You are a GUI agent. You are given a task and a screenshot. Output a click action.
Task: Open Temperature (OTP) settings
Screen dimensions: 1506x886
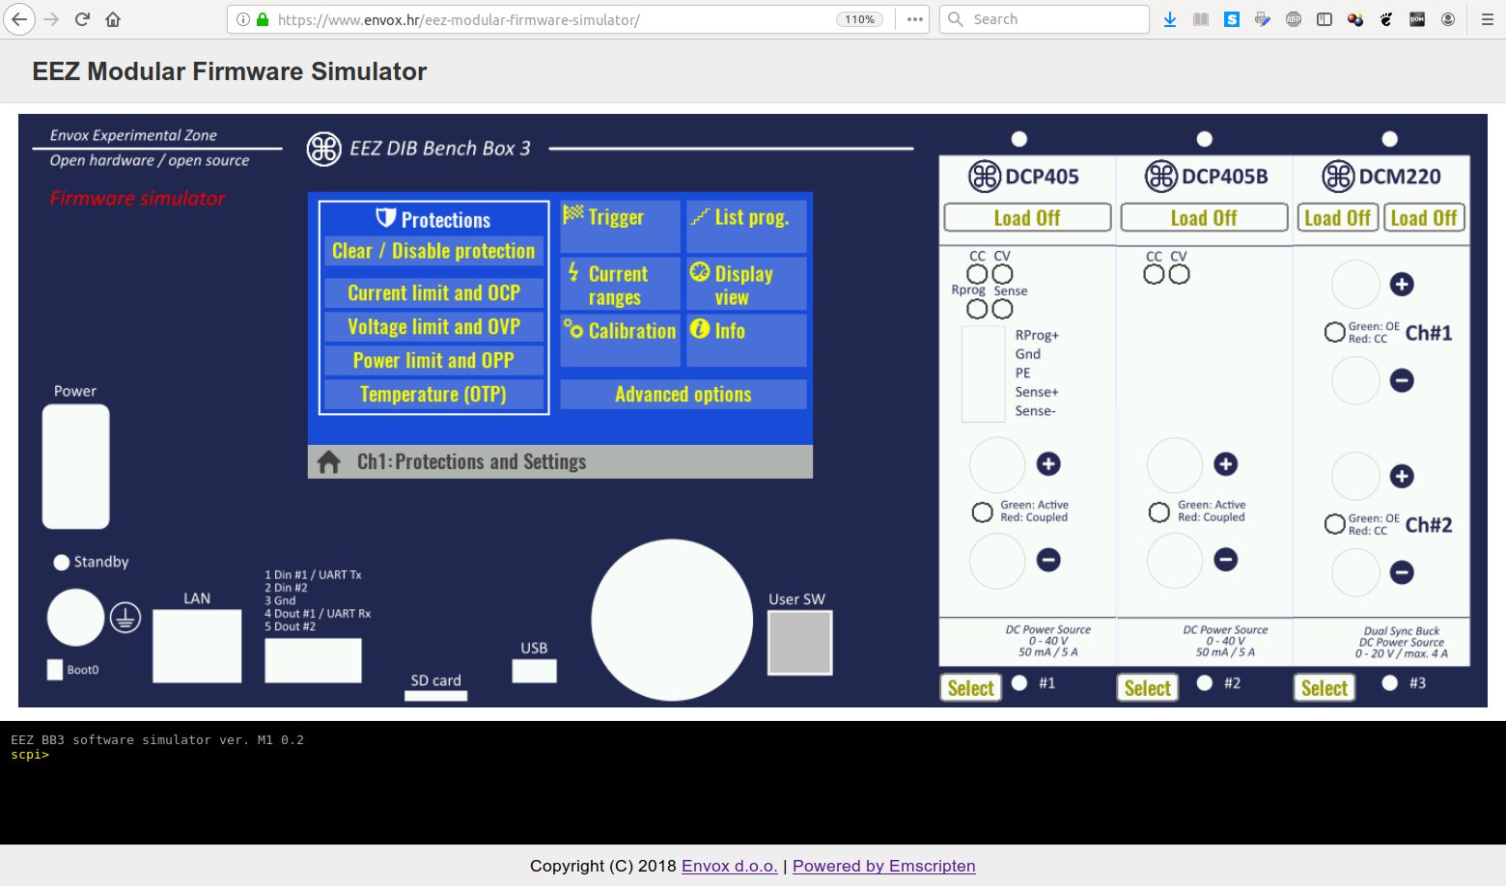tap(433, 395)
